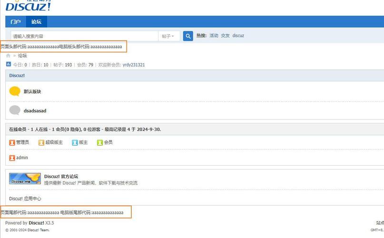Click the 昨日: 10 statistic
Image resolution: width=384 pixels, height=238 pixels.
coord(40,65)
